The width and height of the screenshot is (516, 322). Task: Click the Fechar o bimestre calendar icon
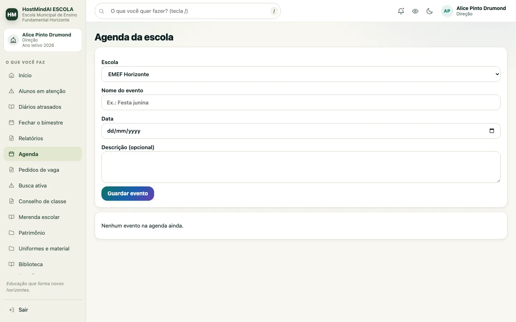coord(11,123)
